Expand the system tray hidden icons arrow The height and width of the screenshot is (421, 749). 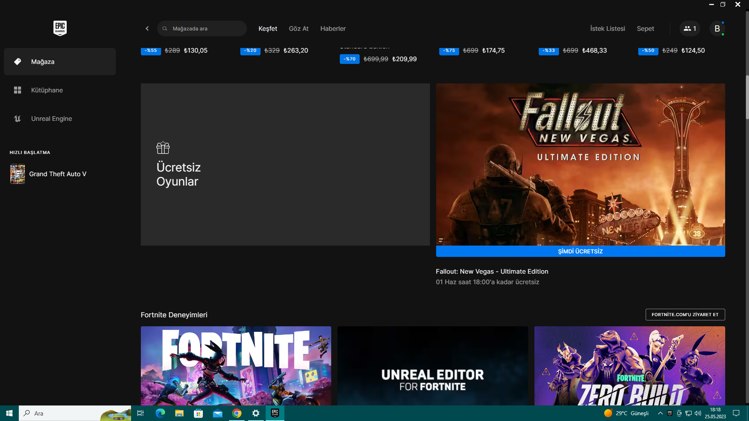[660, 413]
